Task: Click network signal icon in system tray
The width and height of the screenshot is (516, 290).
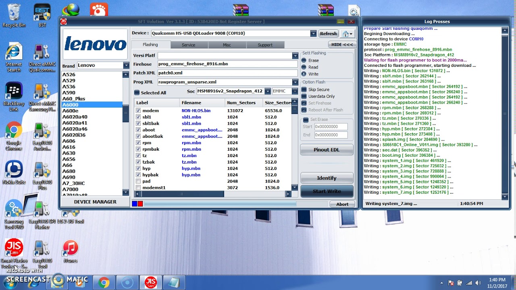Action: 469,283
